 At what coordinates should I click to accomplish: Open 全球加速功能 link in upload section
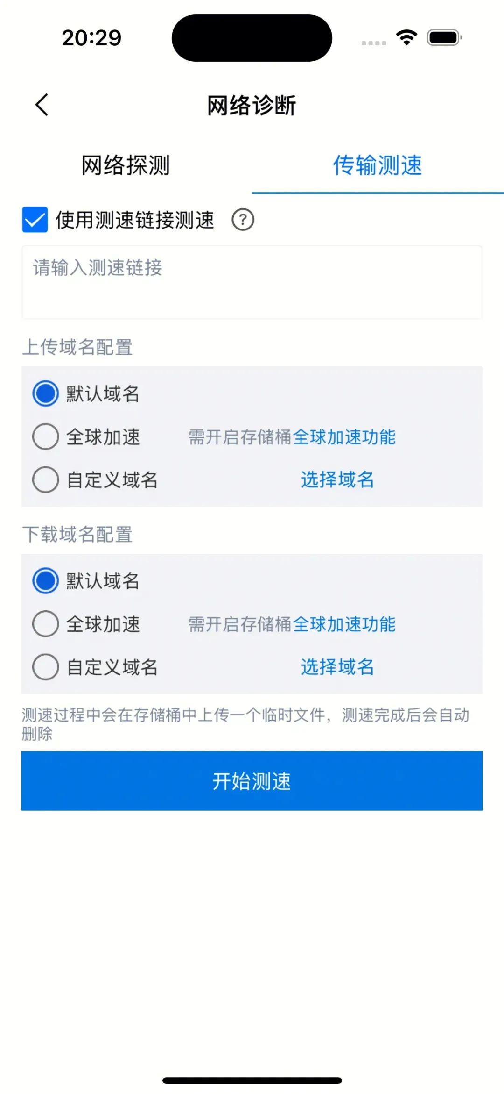(x=344, y=437)
